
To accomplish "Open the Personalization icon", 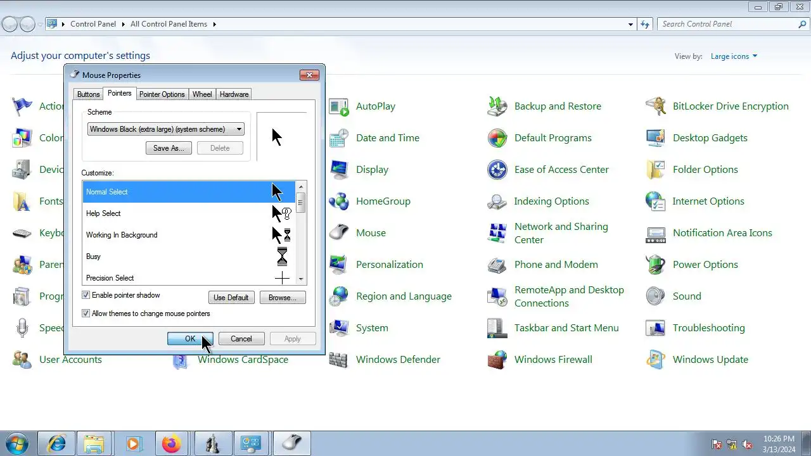I will pos(339,265).
